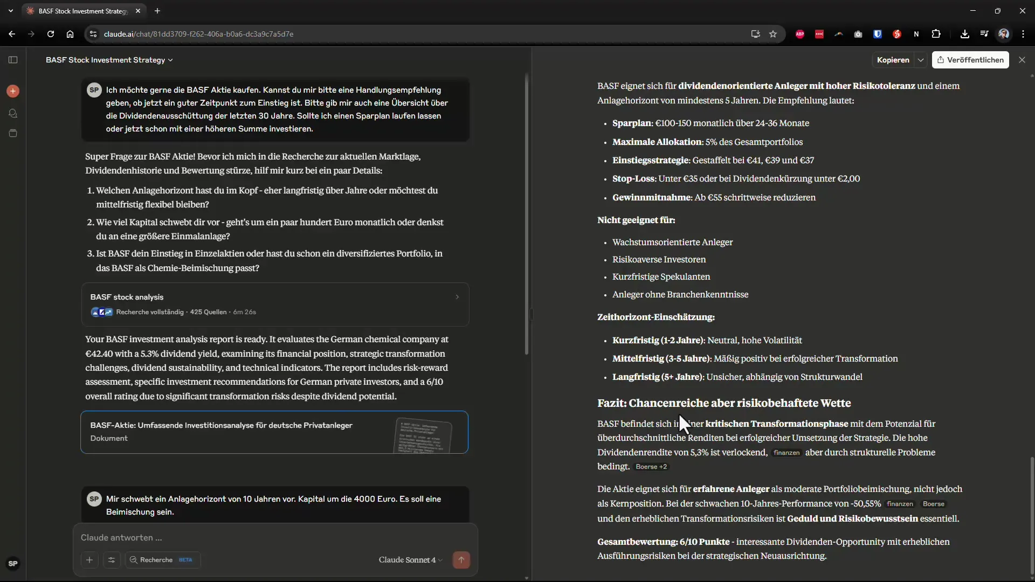Click the Veröffentlichen button
The image size is (1035, 582).
[970, 60]
